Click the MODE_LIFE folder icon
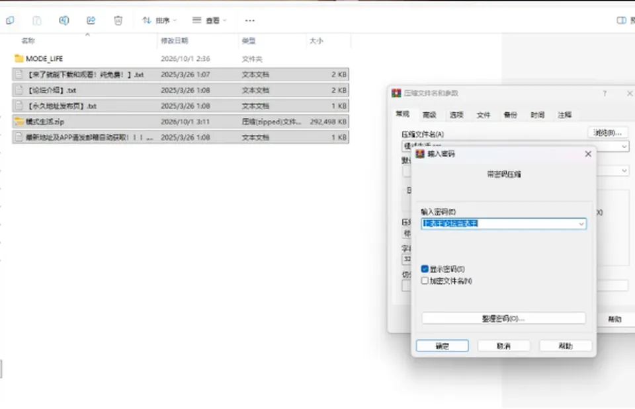 pos(19,59)
